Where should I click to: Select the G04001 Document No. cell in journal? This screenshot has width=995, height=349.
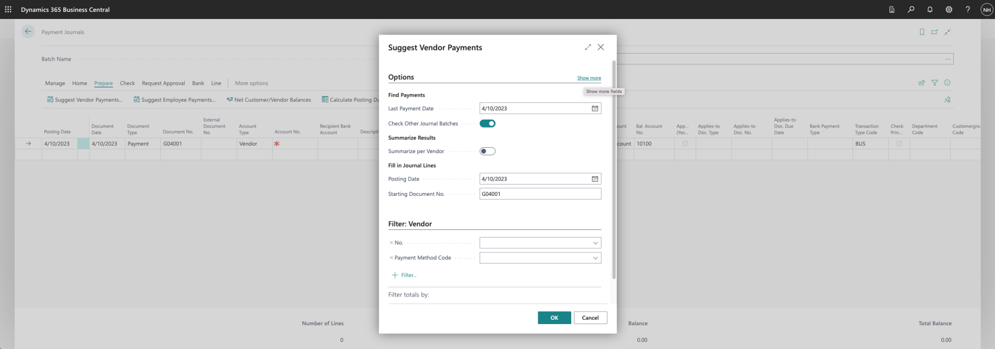click(x=181, y=143)
